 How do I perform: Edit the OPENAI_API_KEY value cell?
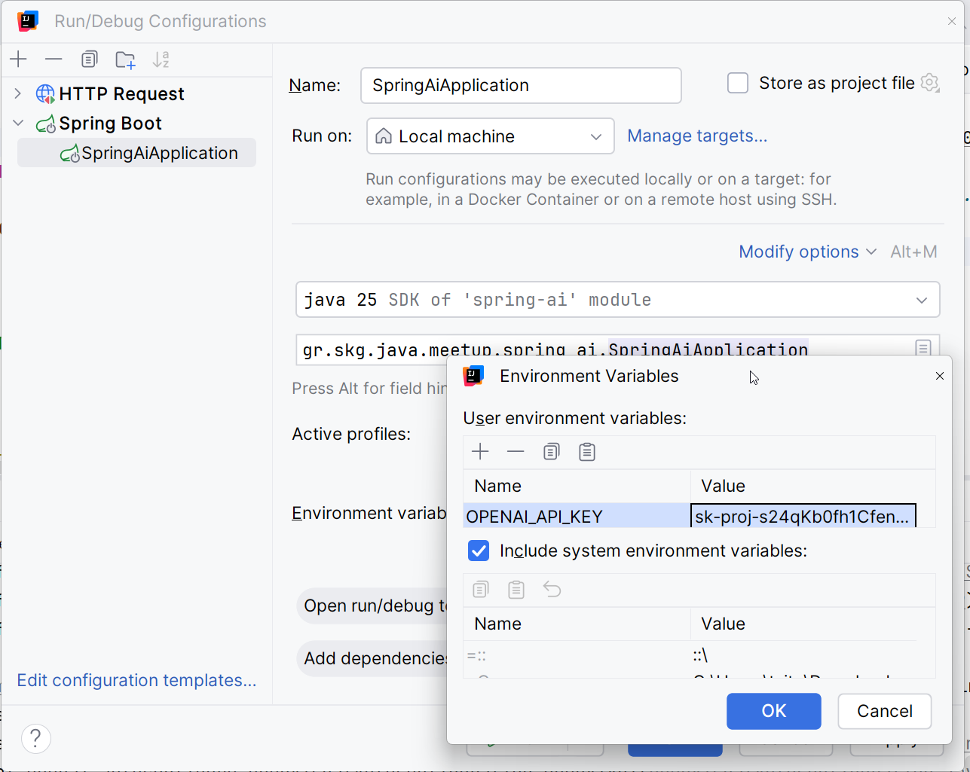[x=803, y=517]
